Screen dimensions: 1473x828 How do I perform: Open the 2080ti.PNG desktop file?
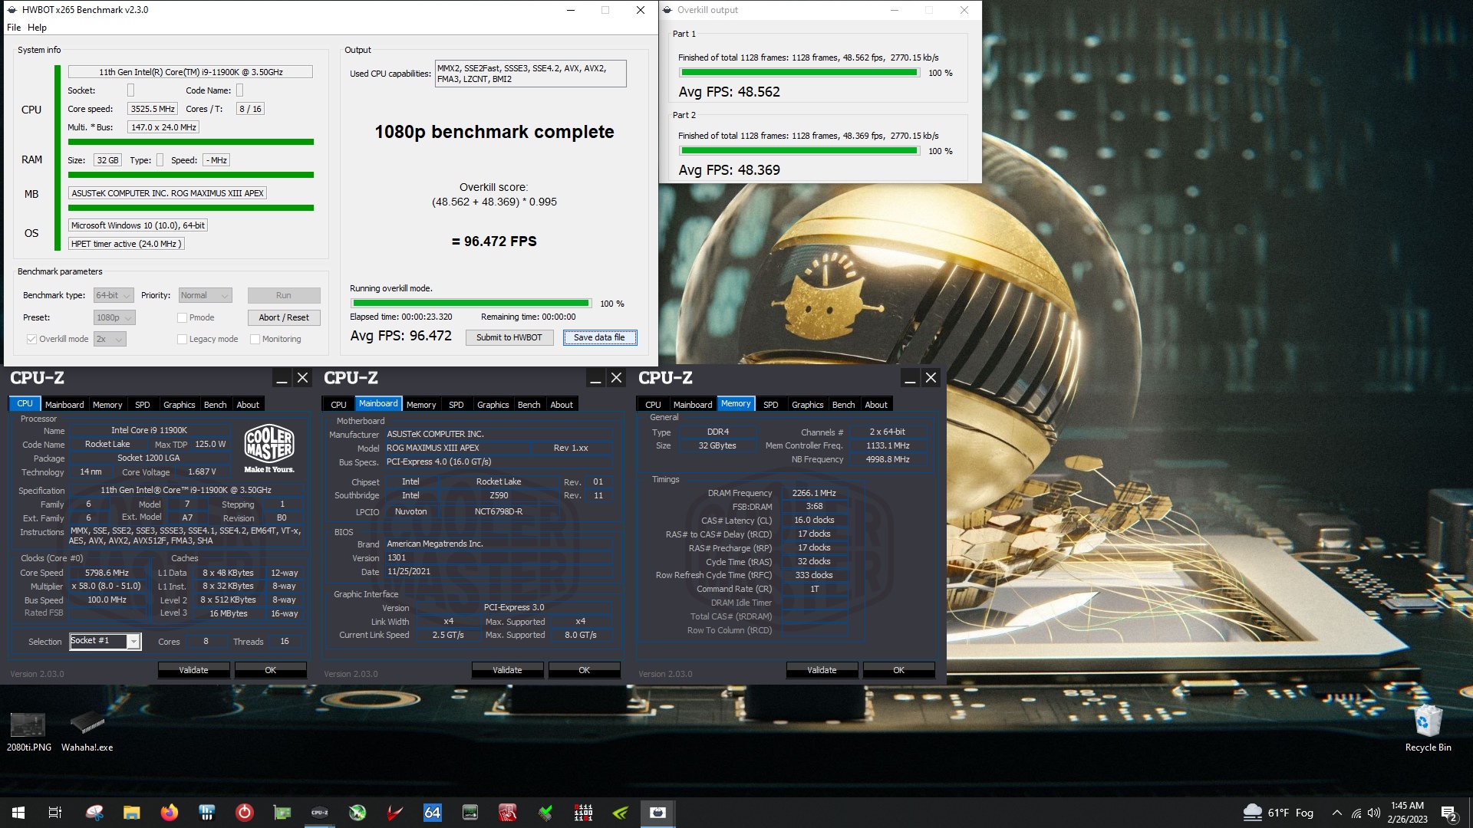tap(28, 731)
